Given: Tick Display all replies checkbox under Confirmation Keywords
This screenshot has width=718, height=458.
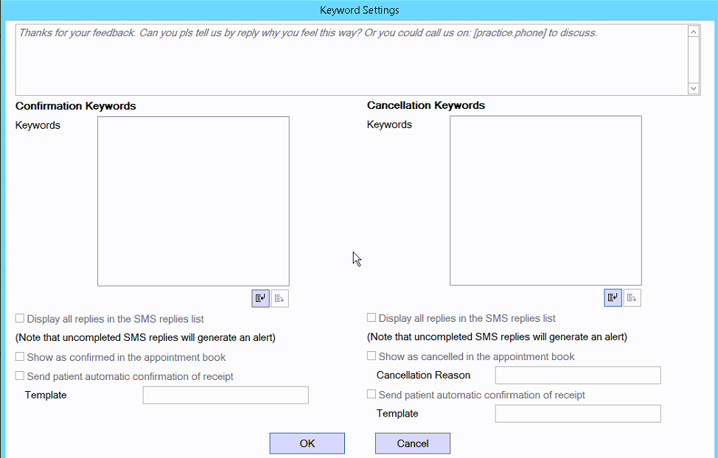Looking at the screenshot, I should tap(20, 318).
